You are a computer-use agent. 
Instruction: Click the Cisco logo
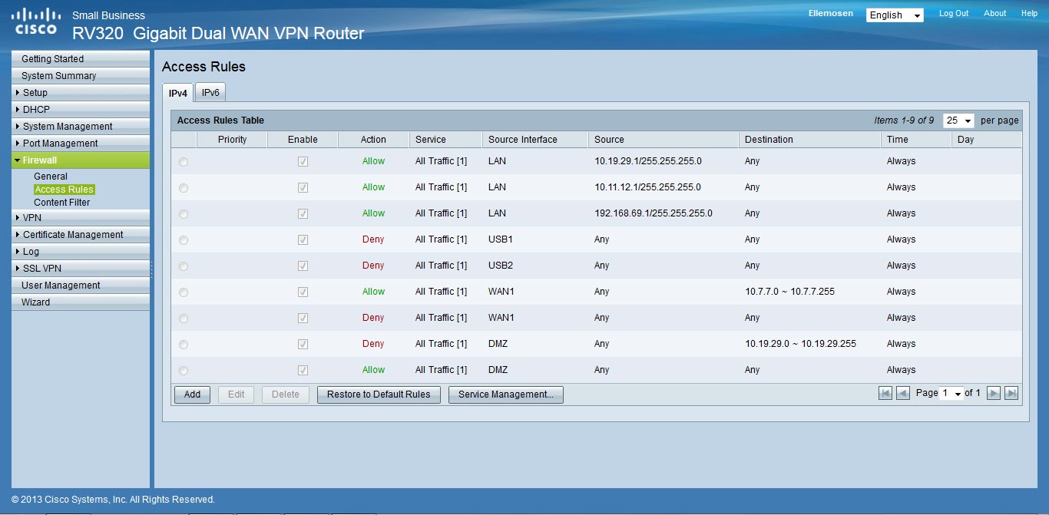coord(36,21)
